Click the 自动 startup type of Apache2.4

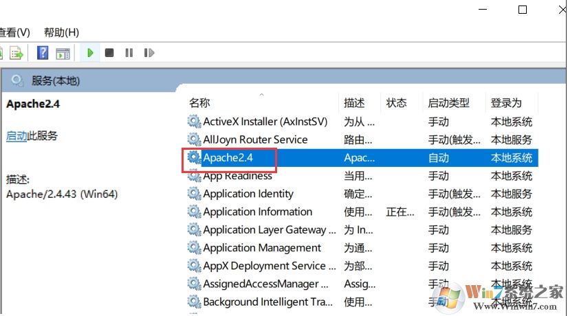(x=438, y=158)
